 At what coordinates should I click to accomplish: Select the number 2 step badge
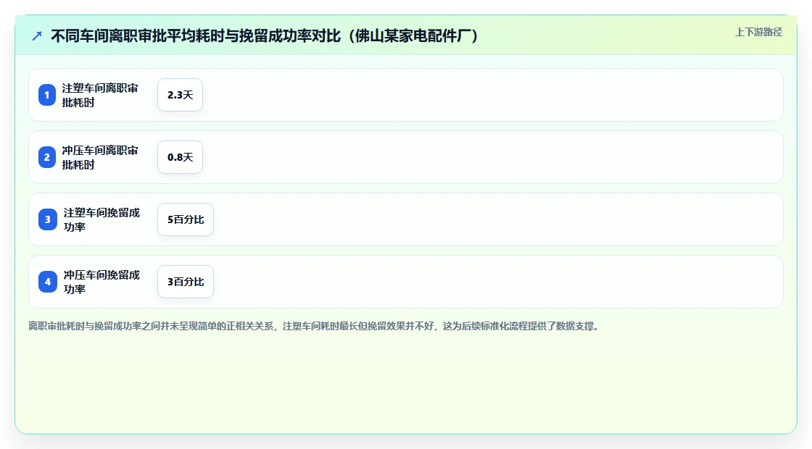[47, 157]
